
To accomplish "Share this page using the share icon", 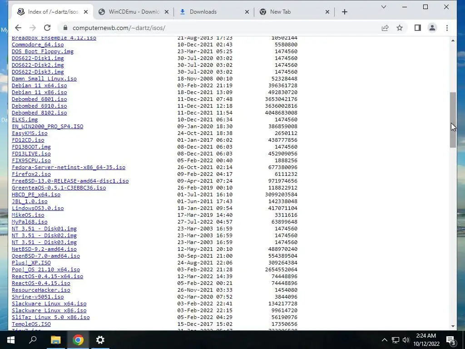I will [x=385, y=28].
